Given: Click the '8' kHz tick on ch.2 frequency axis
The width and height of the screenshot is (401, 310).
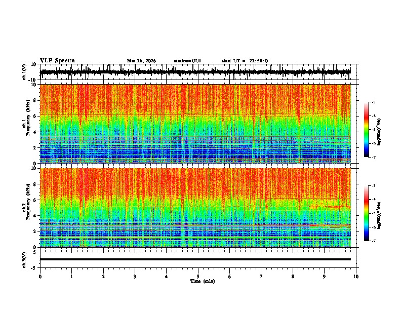Looking at the screenshot, I should [35, 184].
